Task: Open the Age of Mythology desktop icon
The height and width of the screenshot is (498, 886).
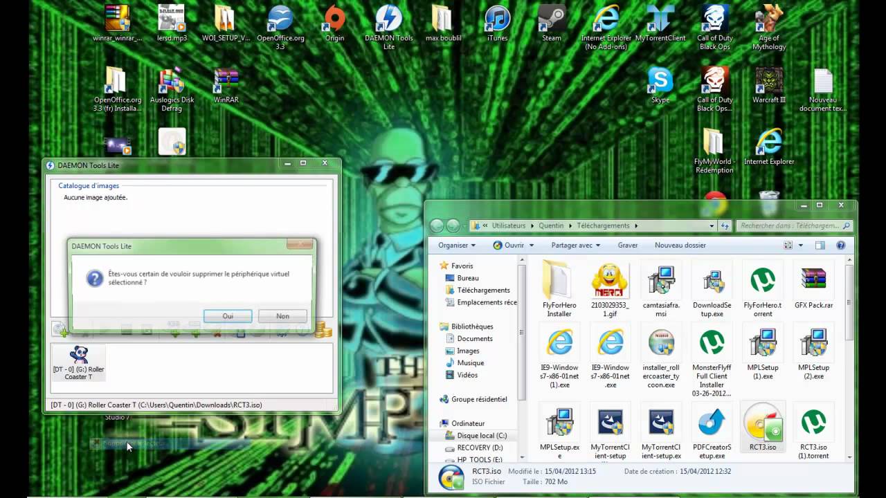Action: pos(769,28)
